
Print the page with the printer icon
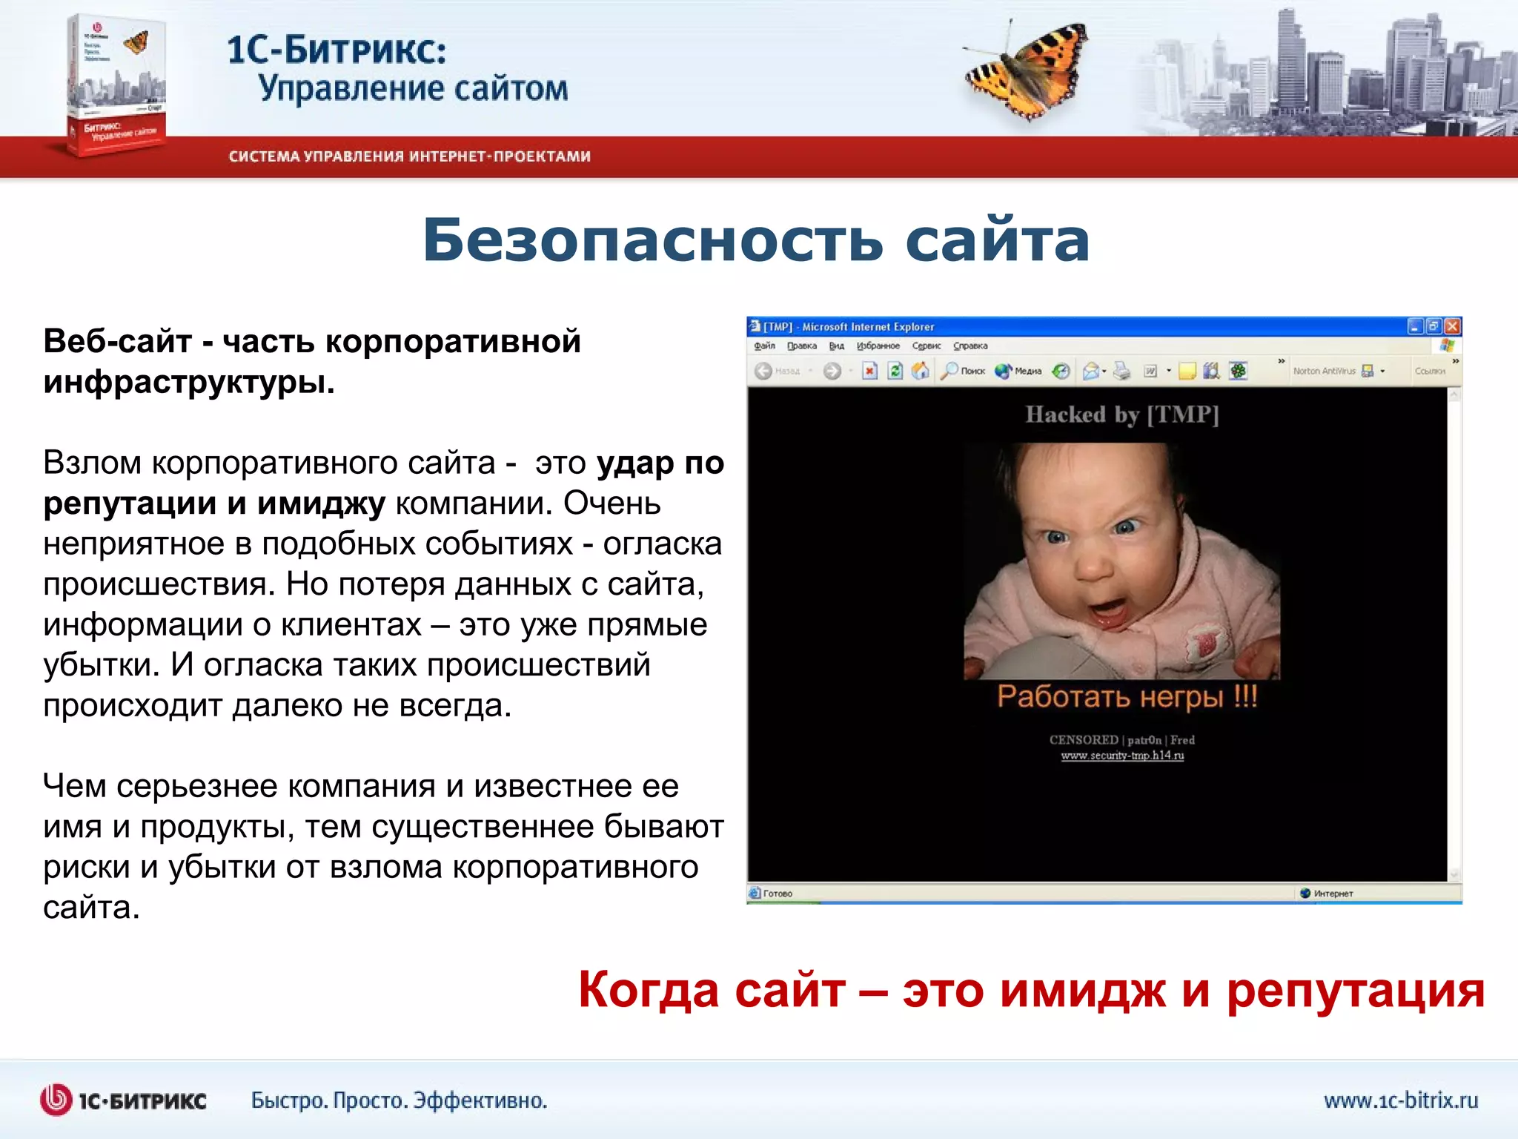pyautogui.click(x=1122, y=371)
